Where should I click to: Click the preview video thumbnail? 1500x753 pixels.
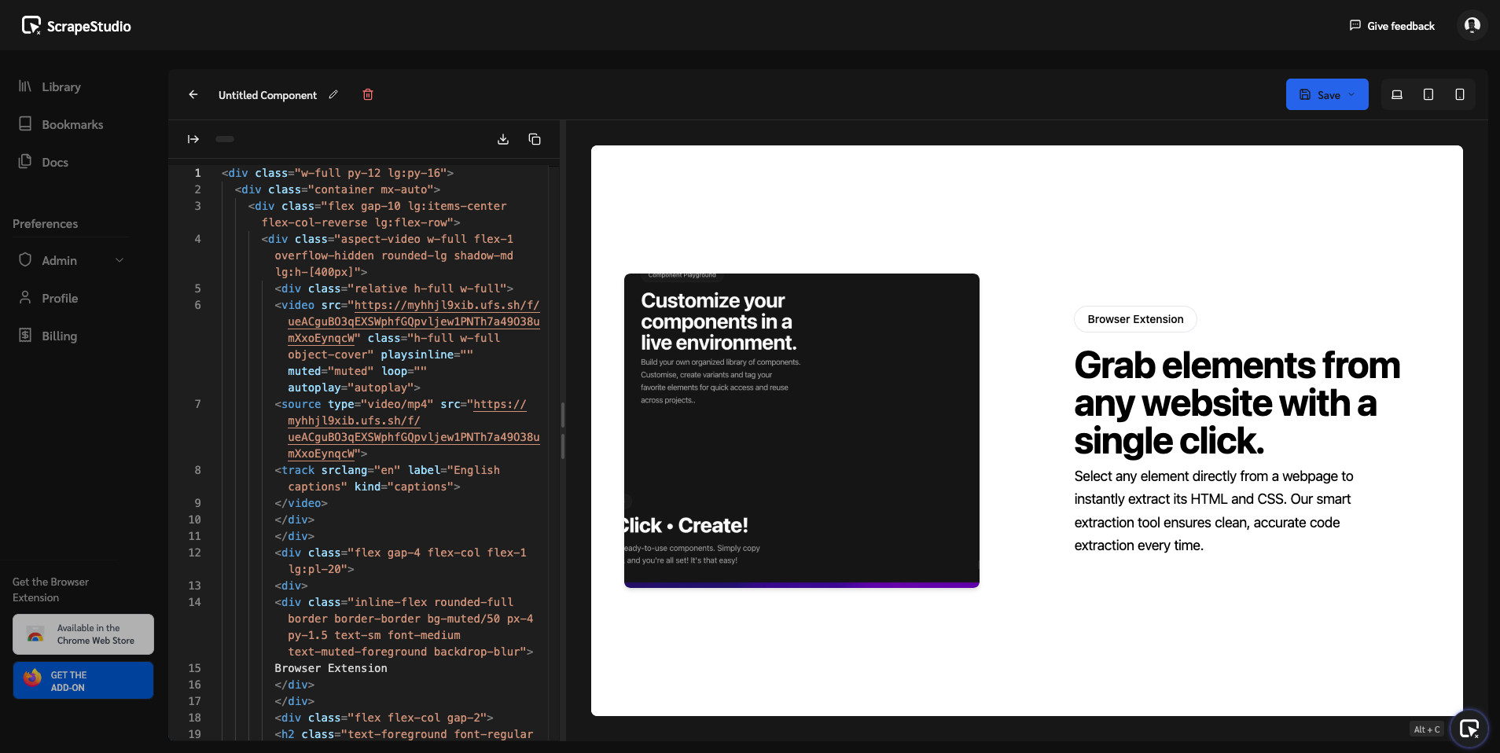pyautogui.click(x=802, y=431)
